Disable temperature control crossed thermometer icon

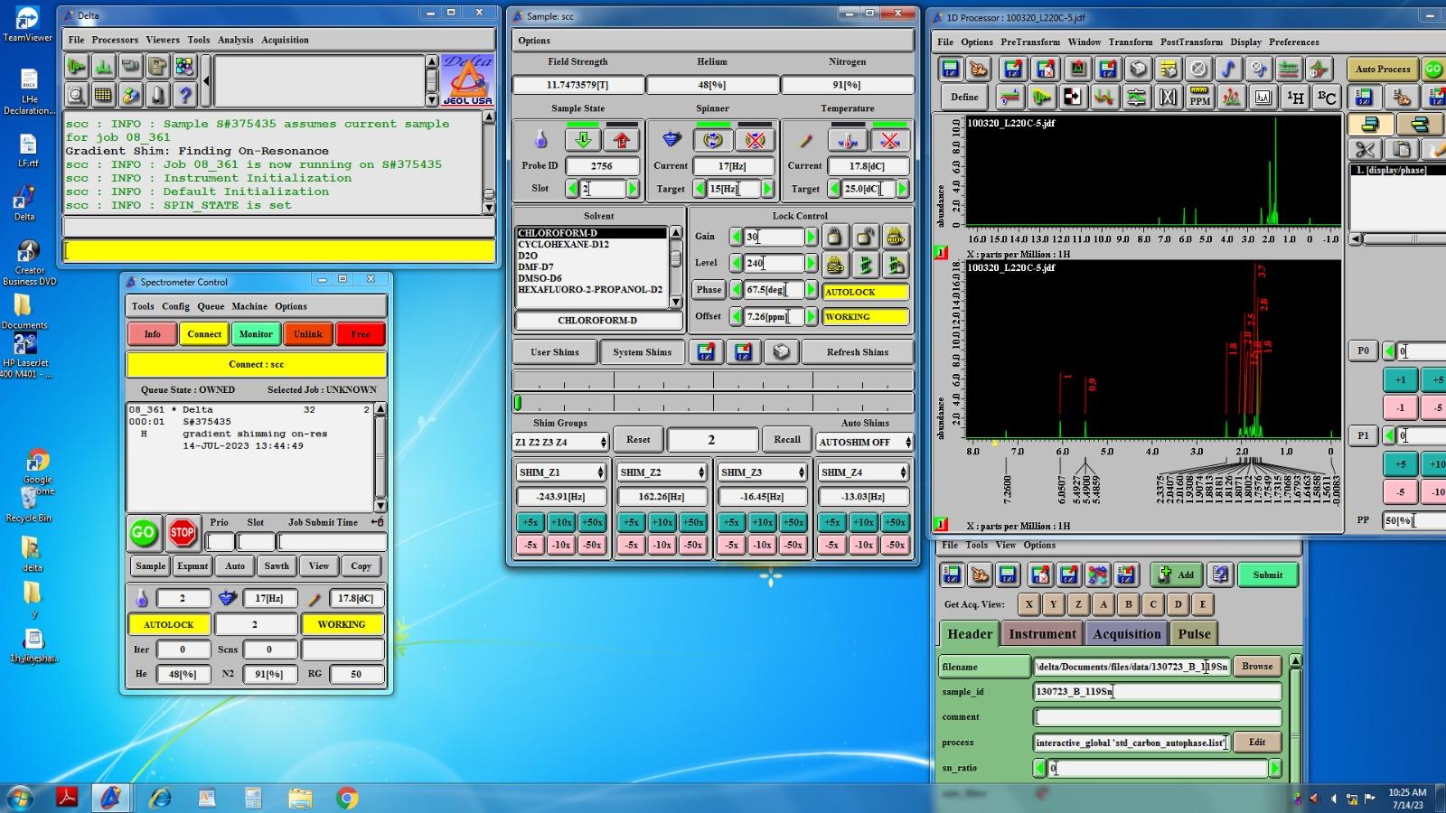(890, 140)
